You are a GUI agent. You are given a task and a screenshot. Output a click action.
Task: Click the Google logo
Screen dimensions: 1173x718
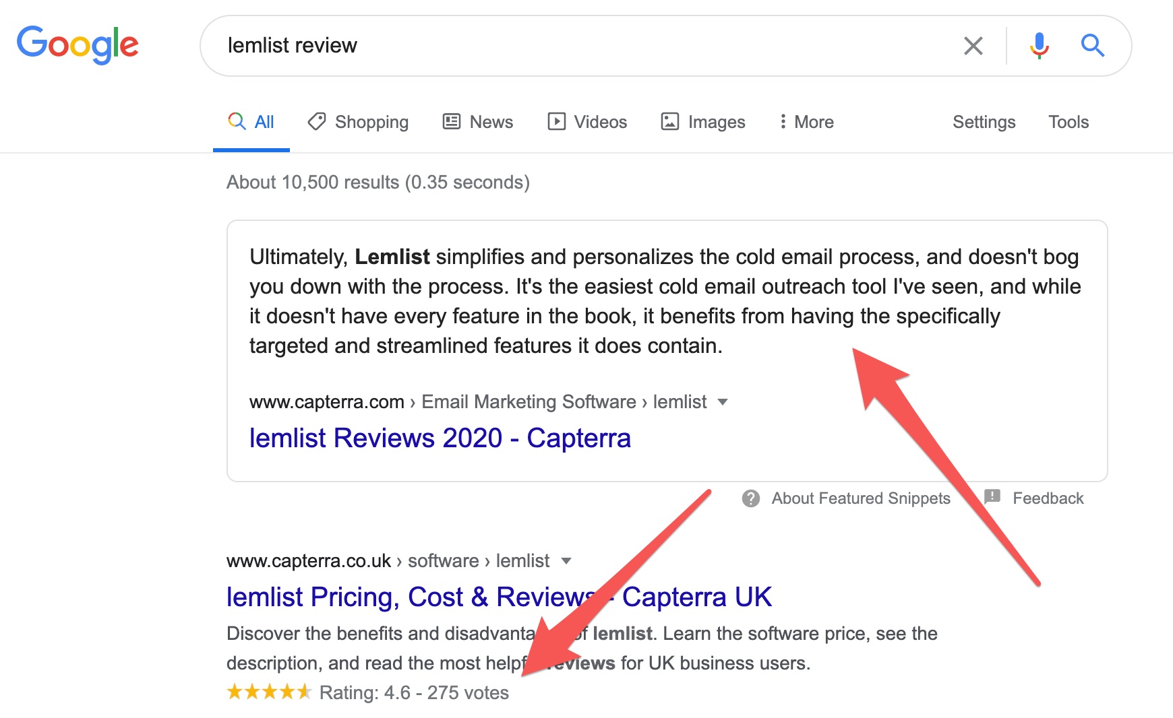tap(78, 45)
